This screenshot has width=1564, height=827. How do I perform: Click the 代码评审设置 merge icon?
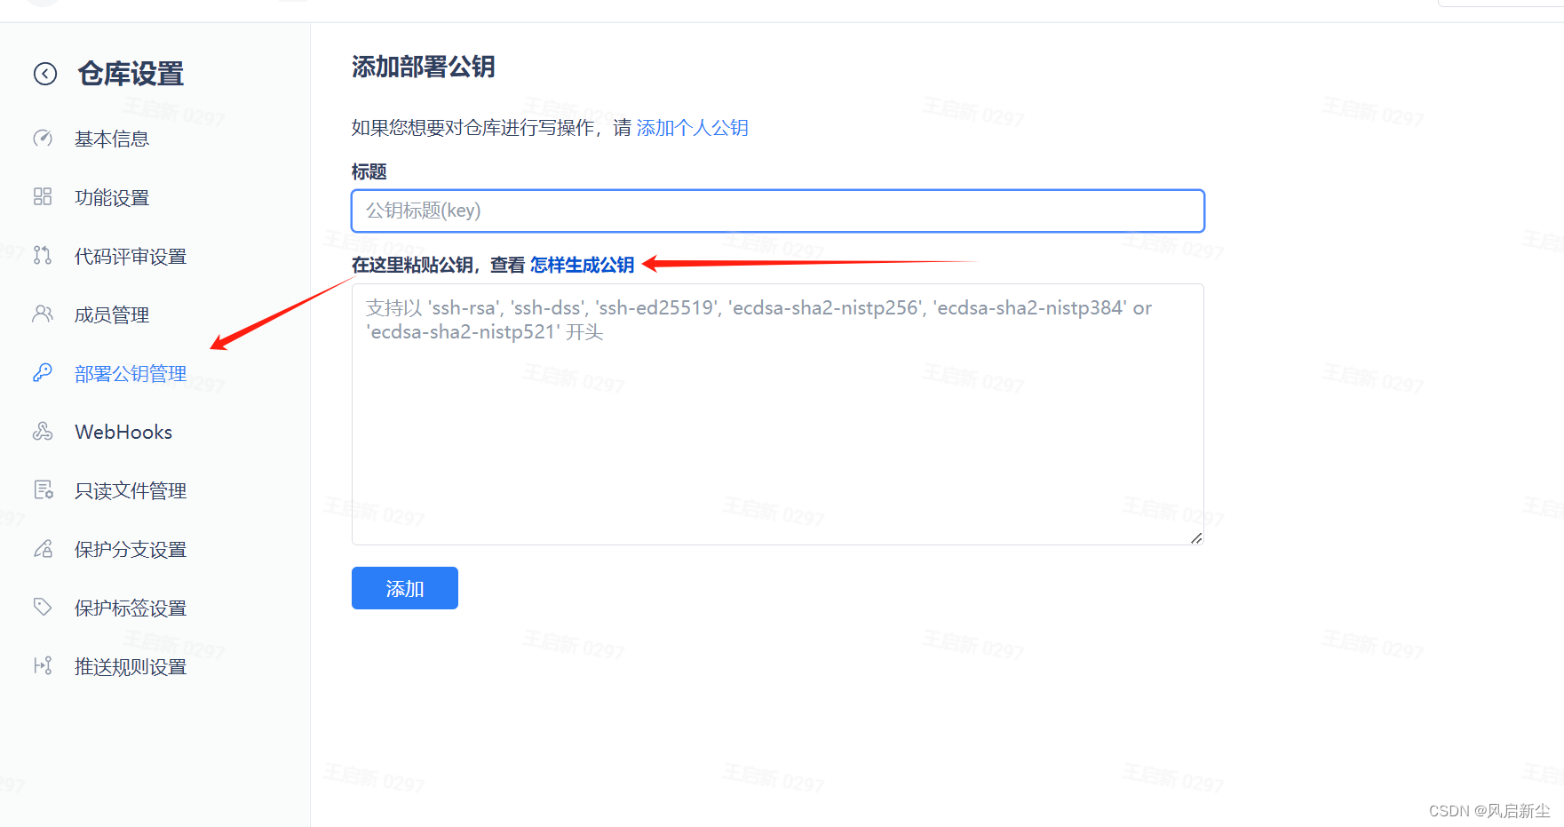(x=43, y=255)
